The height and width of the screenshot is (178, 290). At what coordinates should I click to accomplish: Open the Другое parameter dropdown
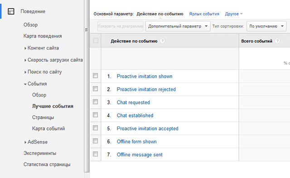tap(234, 14)
